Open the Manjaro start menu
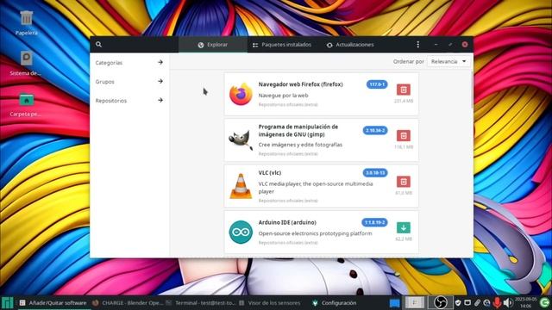This screenshot has height=310, width=552. pos(8,302)
